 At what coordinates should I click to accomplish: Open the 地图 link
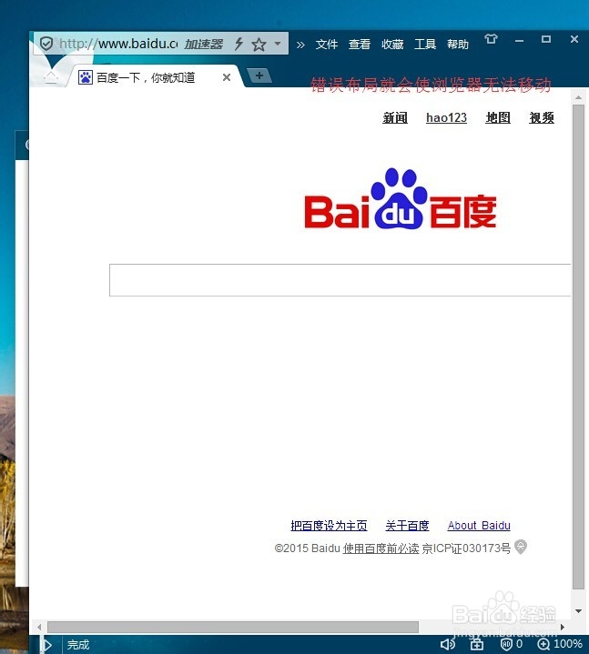click(498, 117)
